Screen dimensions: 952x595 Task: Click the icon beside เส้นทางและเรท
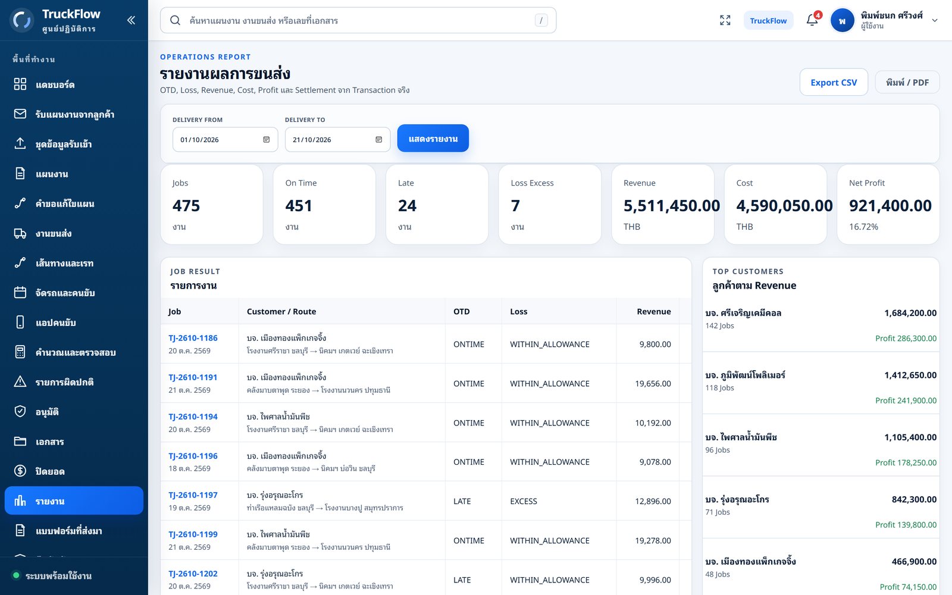[x=20, y=263]
